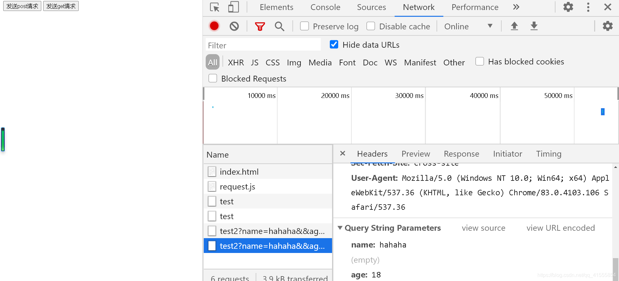Toggle the red filter funnel icon
Image resolution: width=619 pixels, height=281 pixels.
(260, 26)
